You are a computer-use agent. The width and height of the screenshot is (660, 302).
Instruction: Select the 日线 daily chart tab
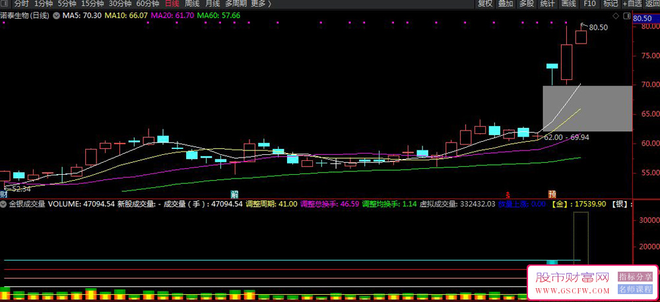(x=172, y=4)
